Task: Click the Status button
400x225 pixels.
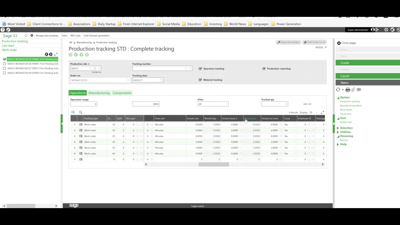Action: (x=368, y=82)
